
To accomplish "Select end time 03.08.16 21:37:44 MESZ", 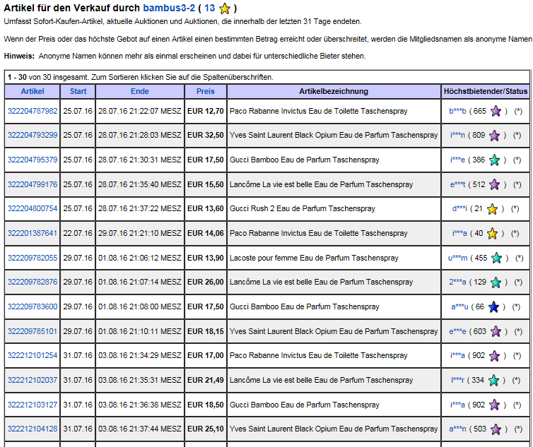I will [x=140, y=429].
